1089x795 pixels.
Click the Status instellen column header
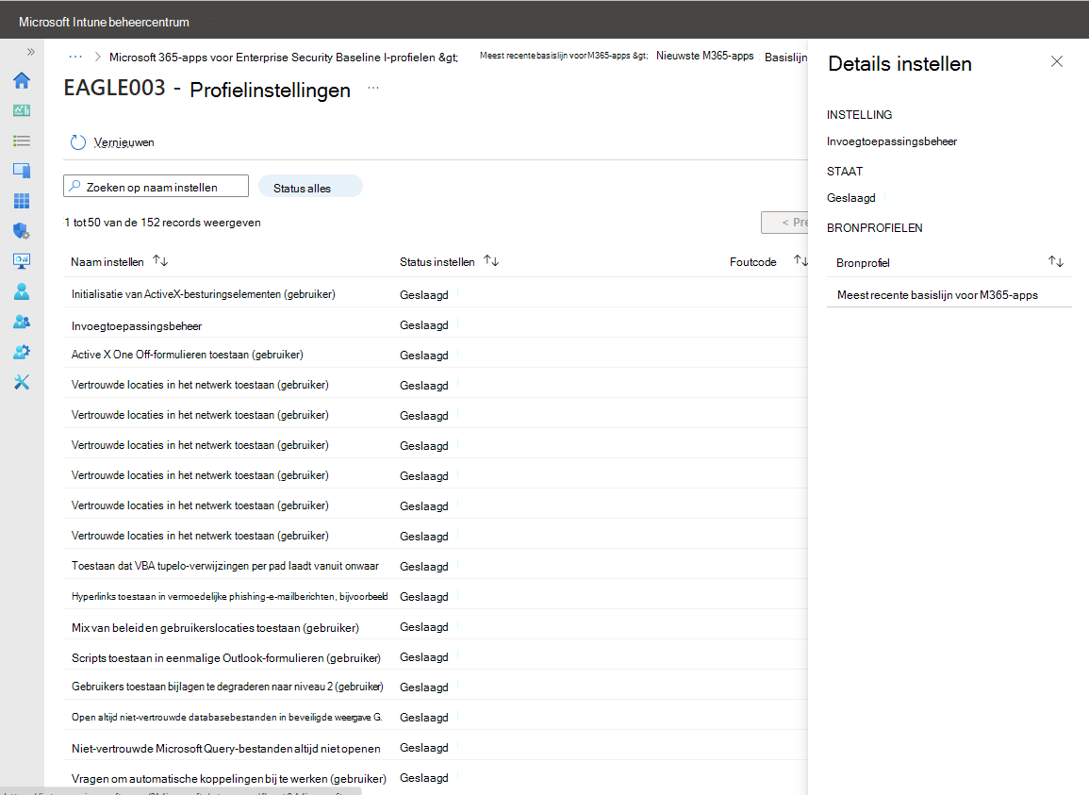(437, 262)
